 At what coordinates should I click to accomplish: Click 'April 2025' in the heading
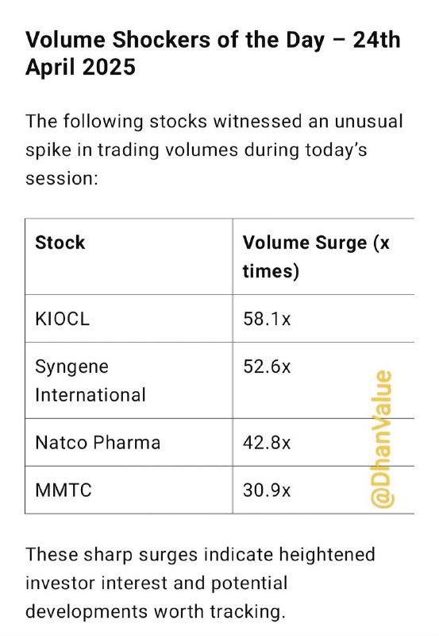[x=80, y=67]
